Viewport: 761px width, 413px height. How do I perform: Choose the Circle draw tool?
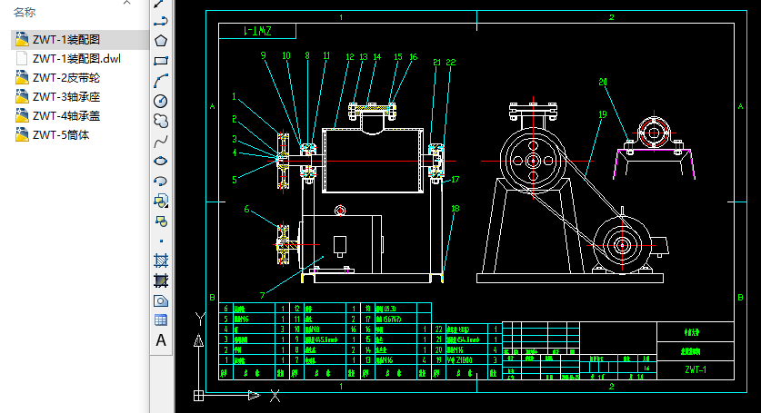click(161, 101)
